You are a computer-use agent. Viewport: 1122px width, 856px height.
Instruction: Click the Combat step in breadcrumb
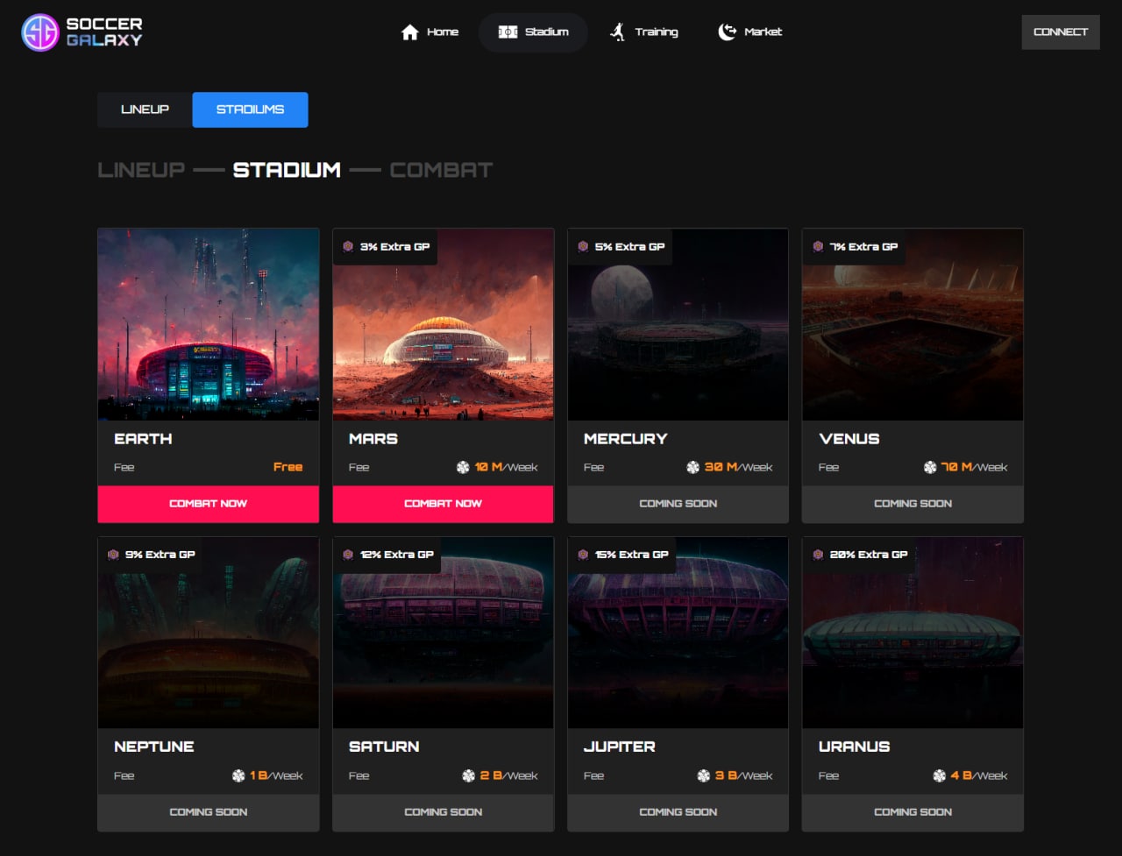pyautogui.click(x=441, y=170)
